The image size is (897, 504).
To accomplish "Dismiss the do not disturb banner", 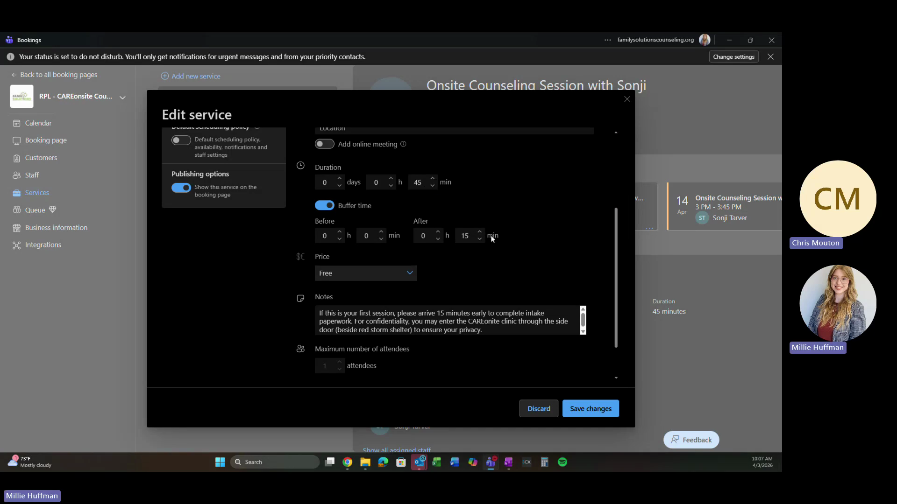I will pyautogui.click(x=770, y=56).
